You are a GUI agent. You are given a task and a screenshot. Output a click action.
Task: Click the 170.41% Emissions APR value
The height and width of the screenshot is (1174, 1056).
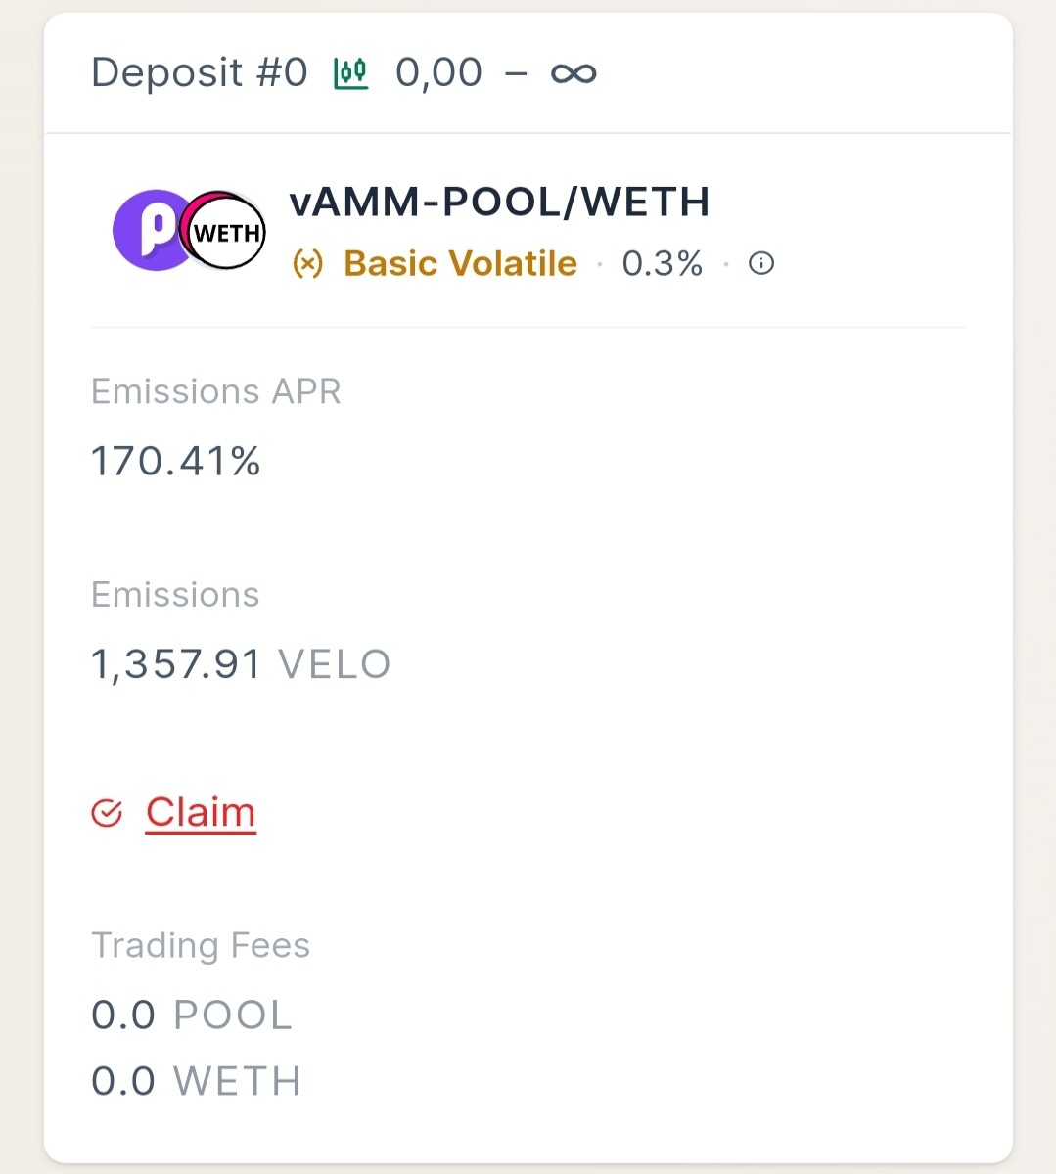point(176,461)
